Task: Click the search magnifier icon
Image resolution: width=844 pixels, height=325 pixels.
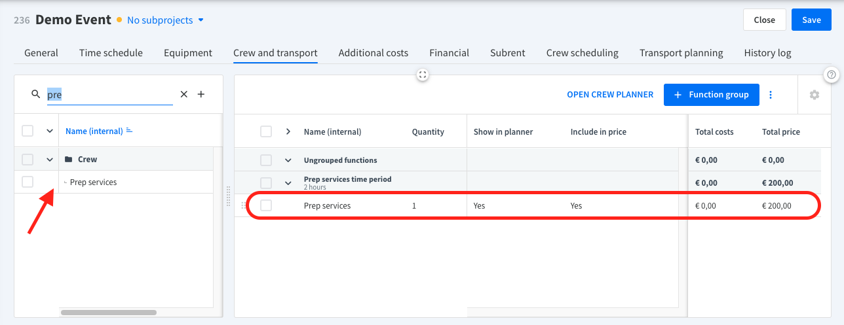Action: tap(36, 94)
